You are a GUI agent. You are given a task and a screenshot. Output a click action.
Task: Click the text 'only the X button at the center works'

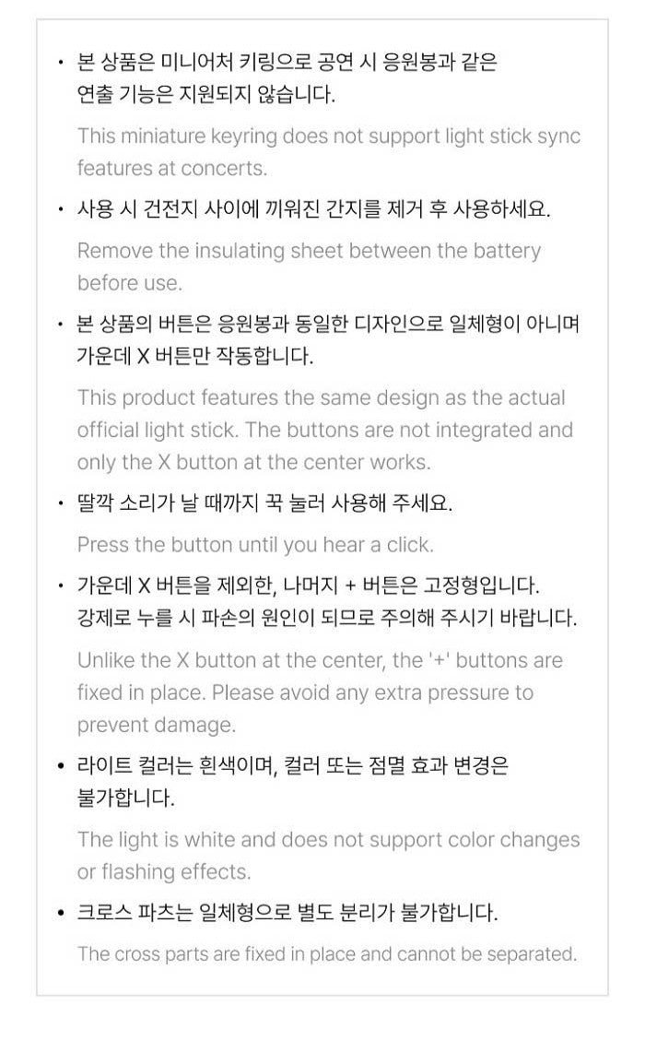coord(253,463)
